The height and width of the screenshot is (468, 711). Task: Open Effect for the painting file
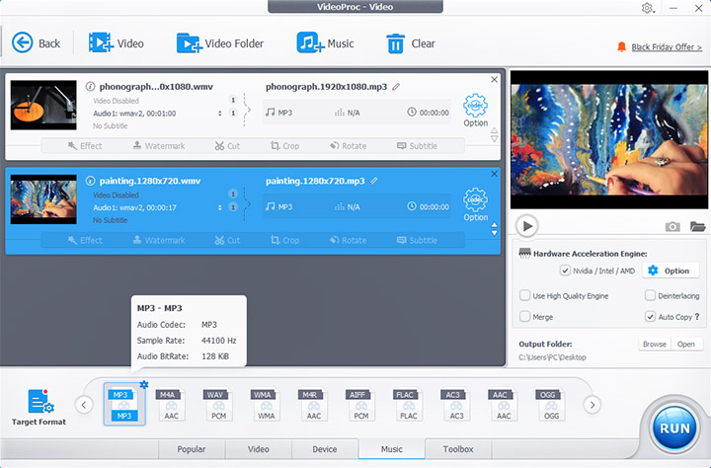85,240
